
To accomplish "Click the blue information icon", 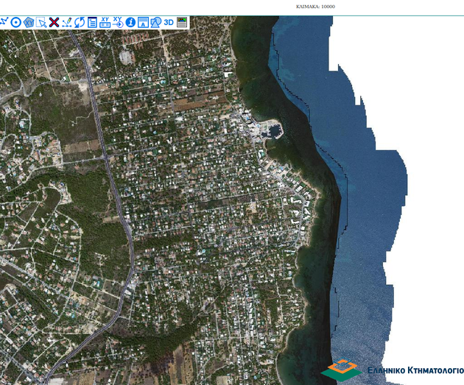I will click(130, 23).
